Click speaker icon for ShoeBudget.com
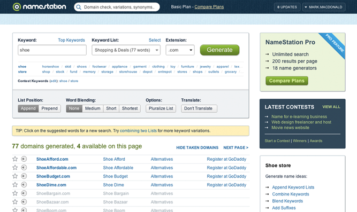This screenshot has width=357, height=212. [x=24, y=176]
